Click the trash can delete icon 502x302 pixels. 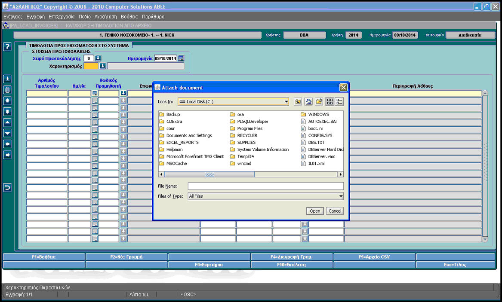[x=7, y=90]
